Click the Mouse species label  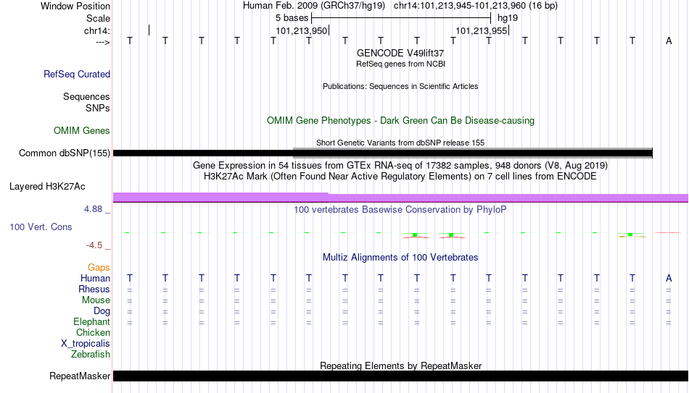[96, 300]
